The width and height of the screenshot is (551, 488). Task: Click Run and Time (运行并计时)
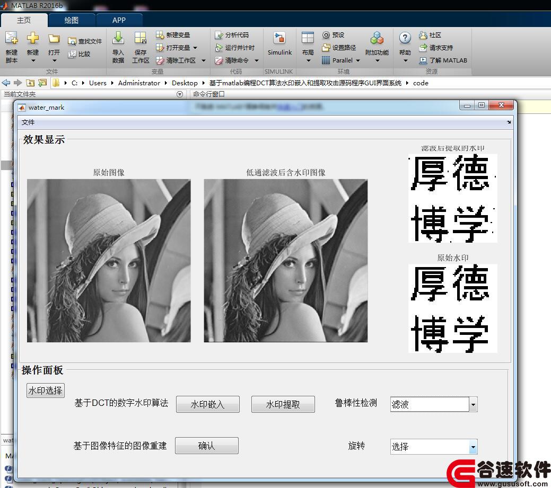click(x=234, y=48)
